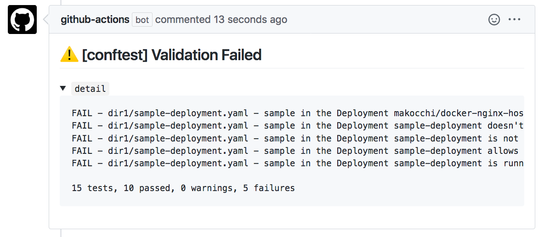Click the 'bot' badge label
Screen dimensions: 544x237
pos(142,20)
